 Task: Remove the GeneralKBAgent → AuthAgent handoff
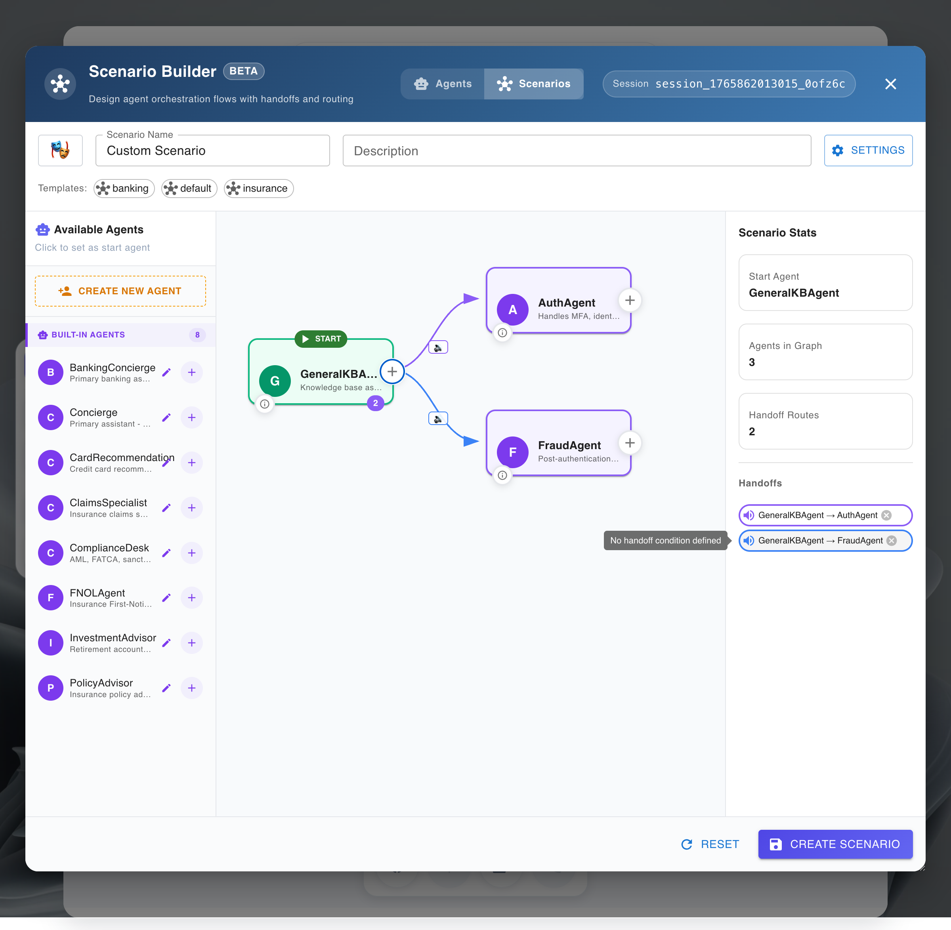(x=887, y=515)
